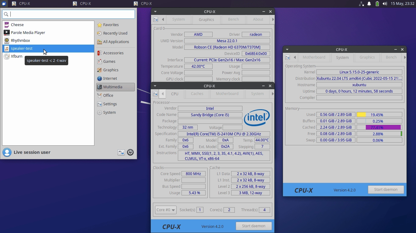The height and width of the screenshot is (233, 416).
Task: Click the Parole Media Player icon
Action: coord(7,33)
